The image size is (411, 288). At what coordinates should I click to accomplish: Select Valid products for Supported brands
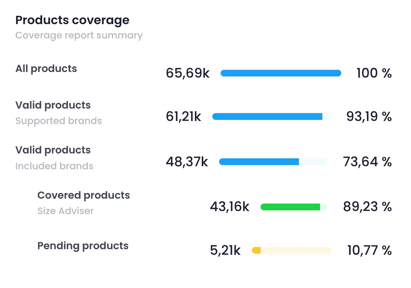click(53, 105)
